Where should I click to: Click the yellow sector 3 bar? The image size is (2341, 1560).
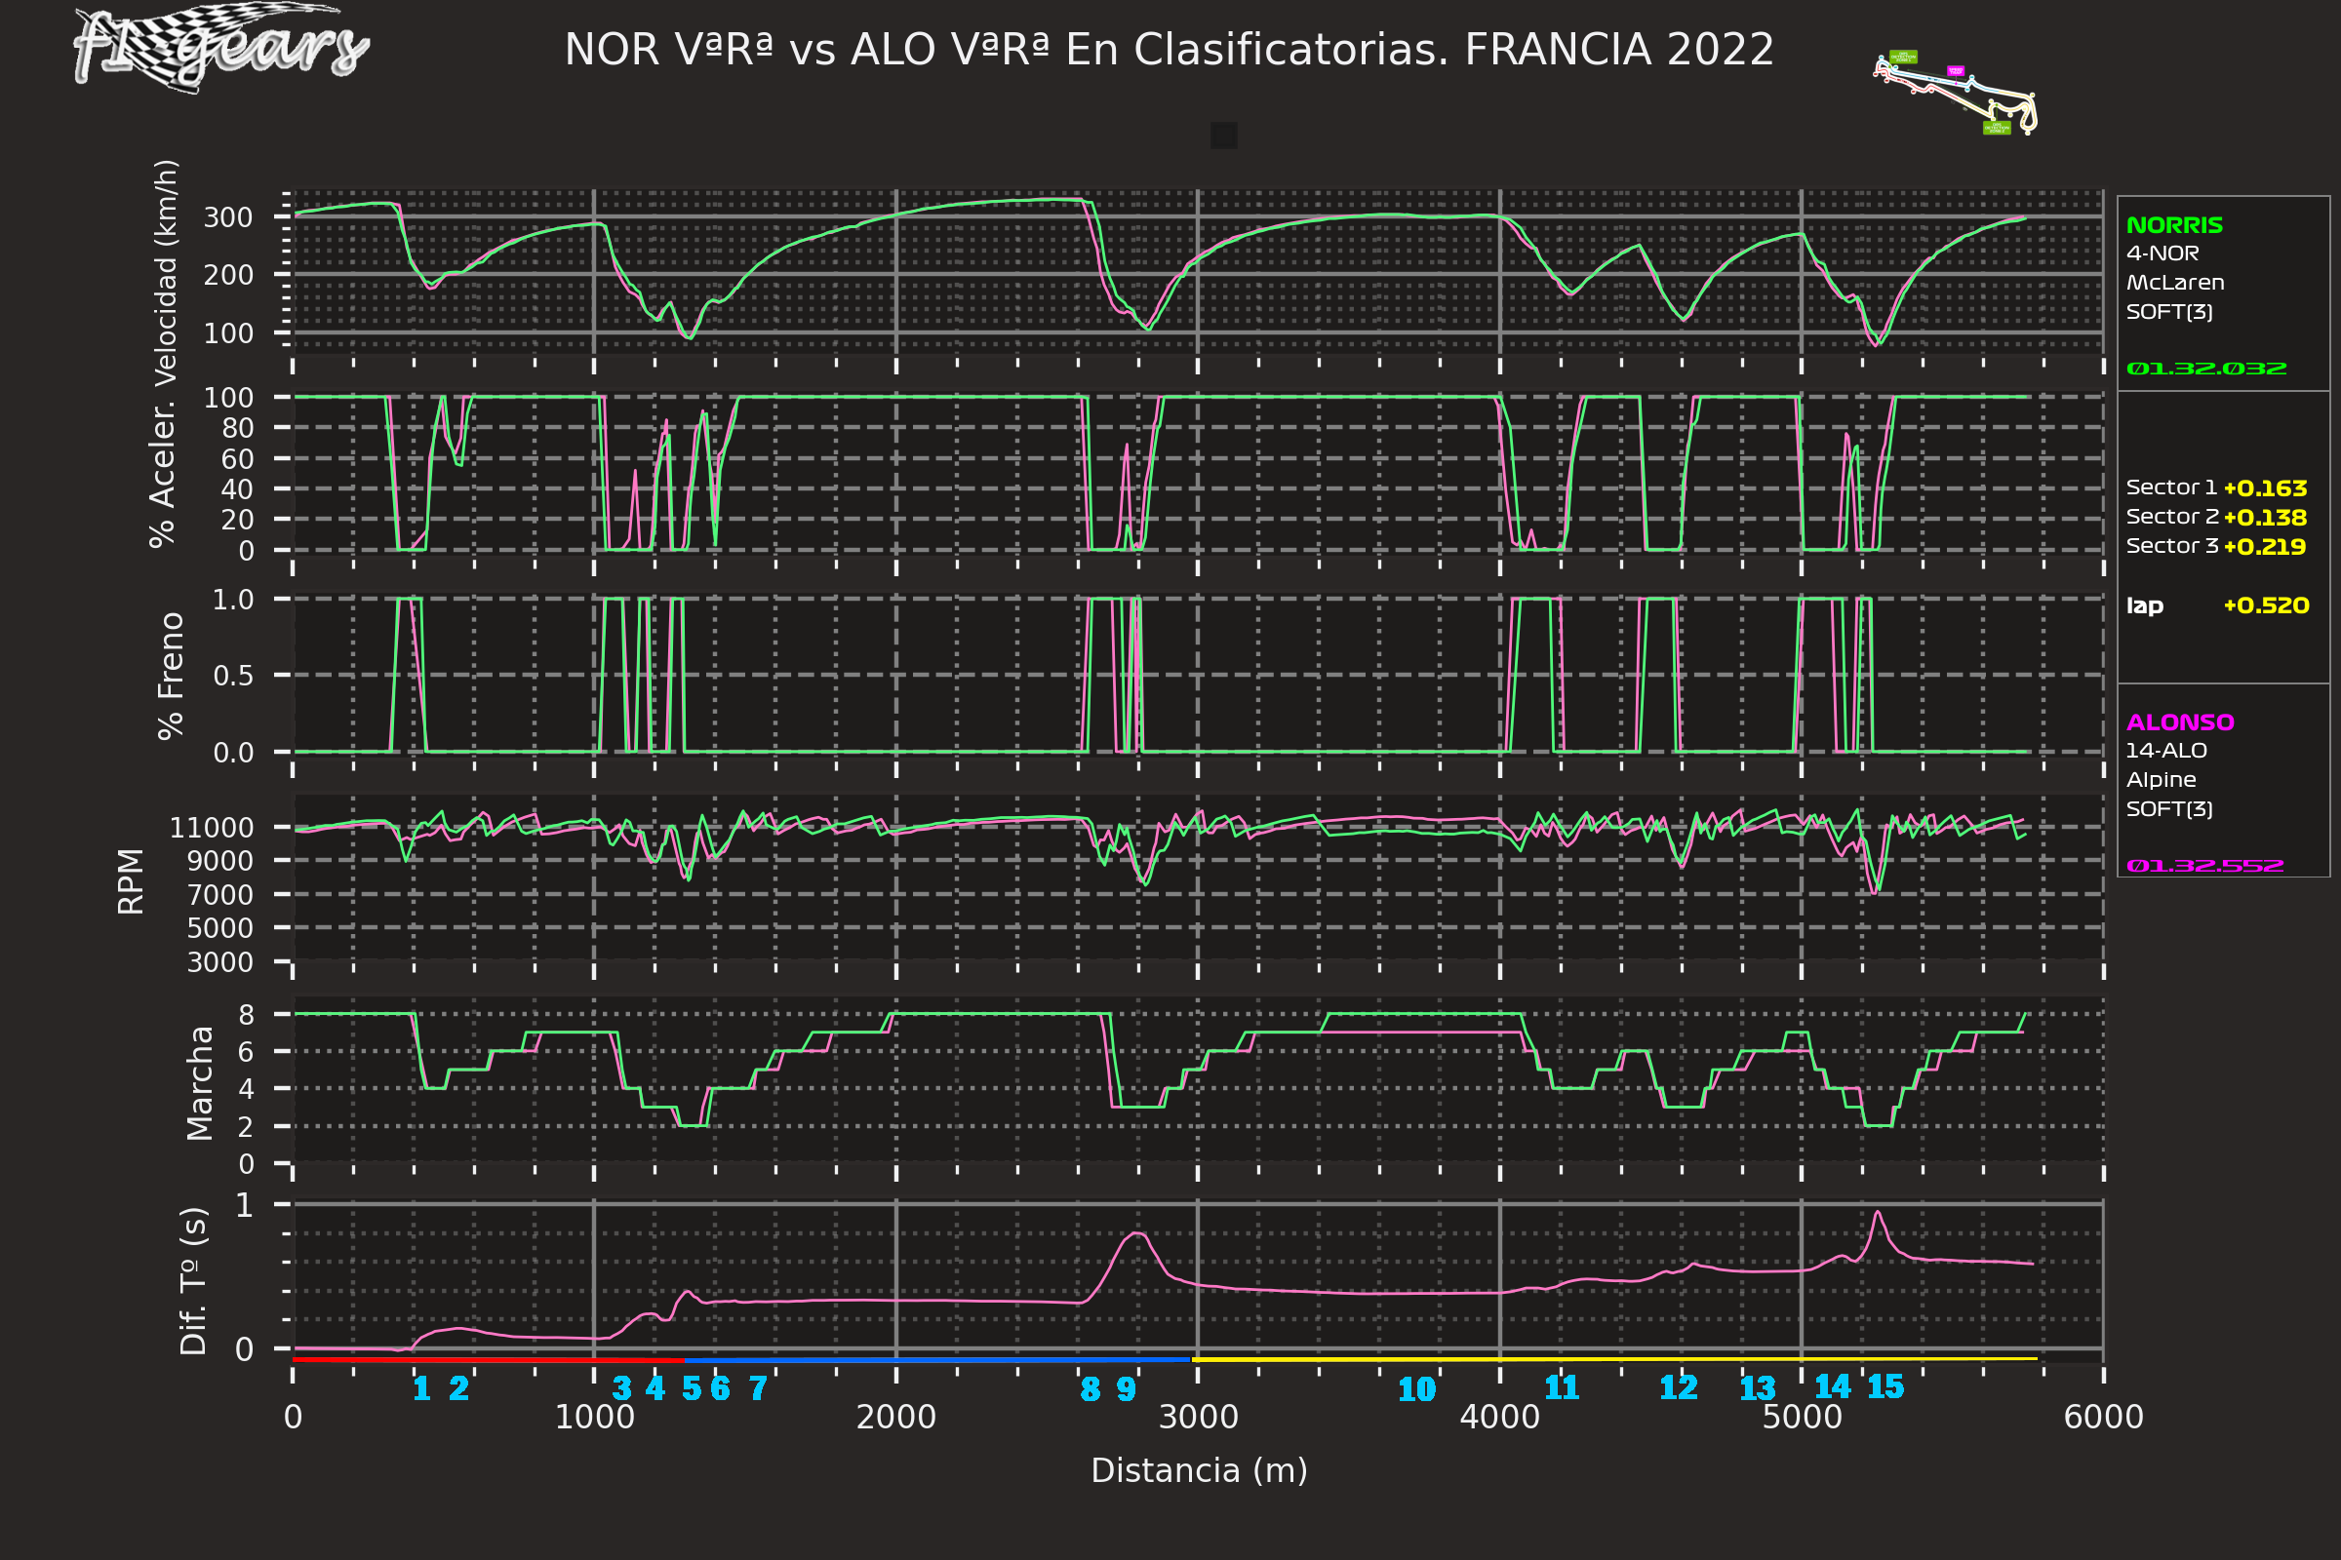click(1612, 1359)
